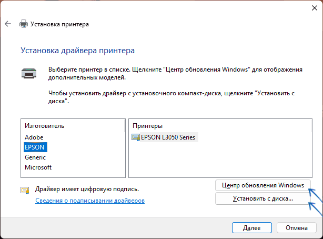Choose Generic as the manufacturer
This screenshot has width=323, height=239.
[35, 157]
